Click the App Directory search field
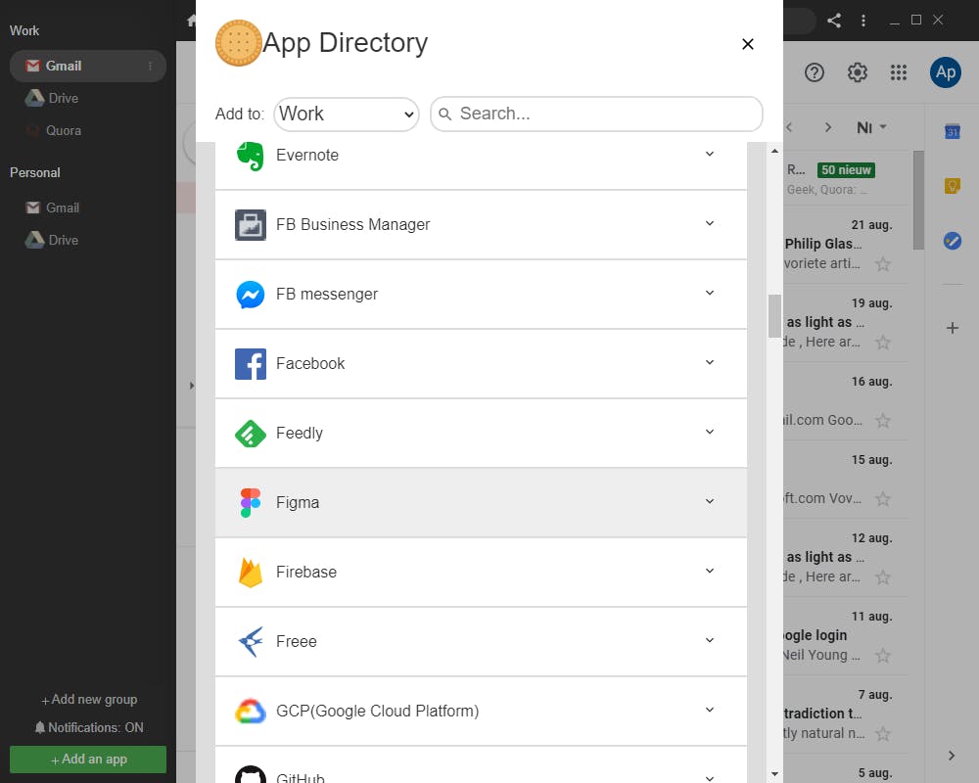Image resolution: width=979 pixels, height=783 pixels. (x=596, y=115)
